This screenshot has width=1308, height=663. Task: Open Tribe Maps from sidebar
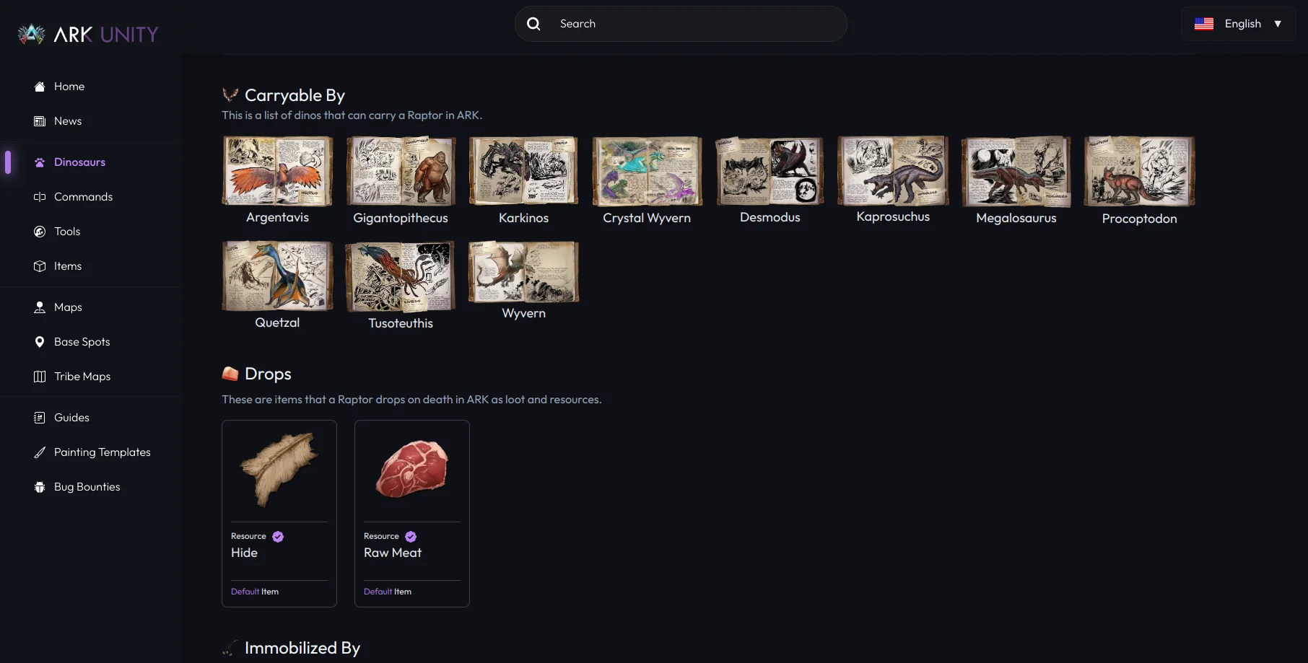(82, 377)
